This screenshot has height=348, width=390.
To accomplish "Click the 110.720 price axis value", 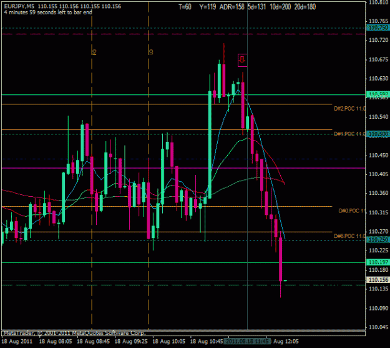I will tap(378, 40).
